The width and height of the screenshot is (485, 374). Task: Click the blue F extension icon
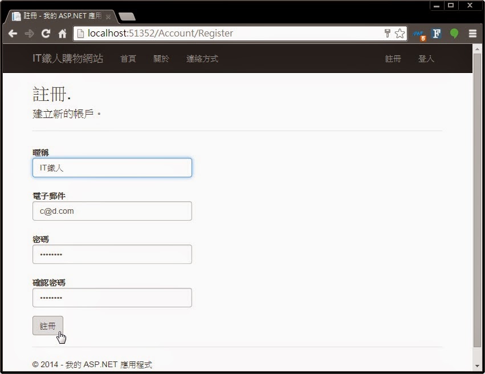(x=437, y=34)
